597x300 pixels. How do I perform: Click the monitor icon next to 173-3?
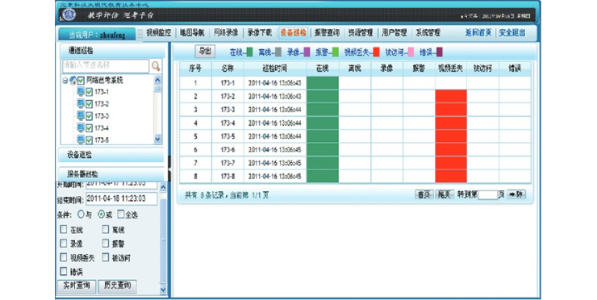(81, 116)
